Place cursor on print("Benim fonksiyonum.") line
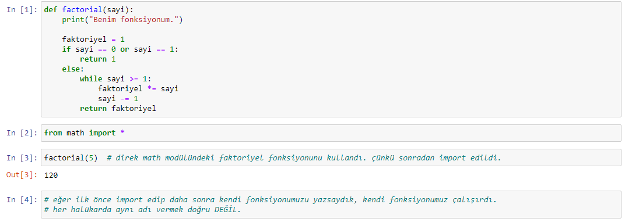This screenshot has height=222, width=625. coord(122,19)
